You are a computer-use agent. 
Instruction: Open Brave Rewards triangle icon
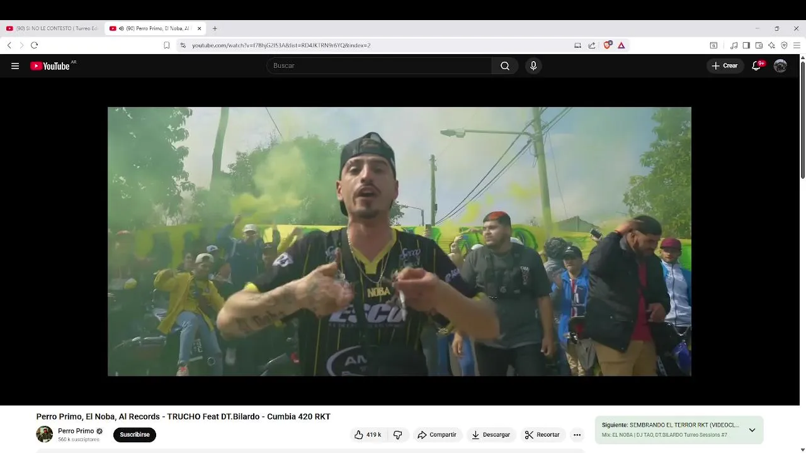click(x=621, y=45)
